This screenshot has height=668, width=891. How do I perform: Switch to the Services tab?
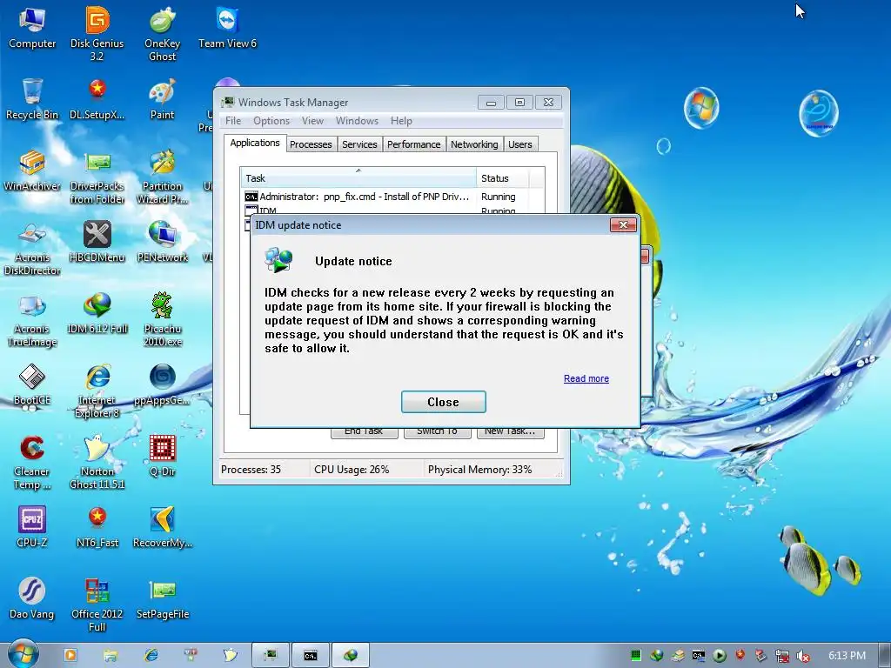coord(359,144)
